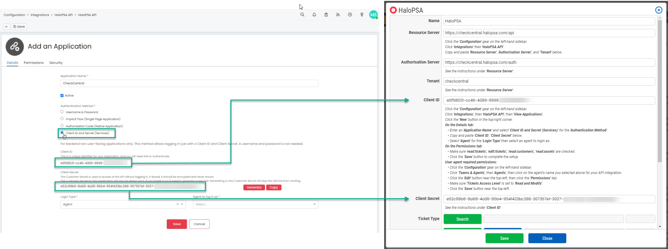668x249 pixels.
Task: Select Client ID and Secret (Services) option
Action: [62, 133]
